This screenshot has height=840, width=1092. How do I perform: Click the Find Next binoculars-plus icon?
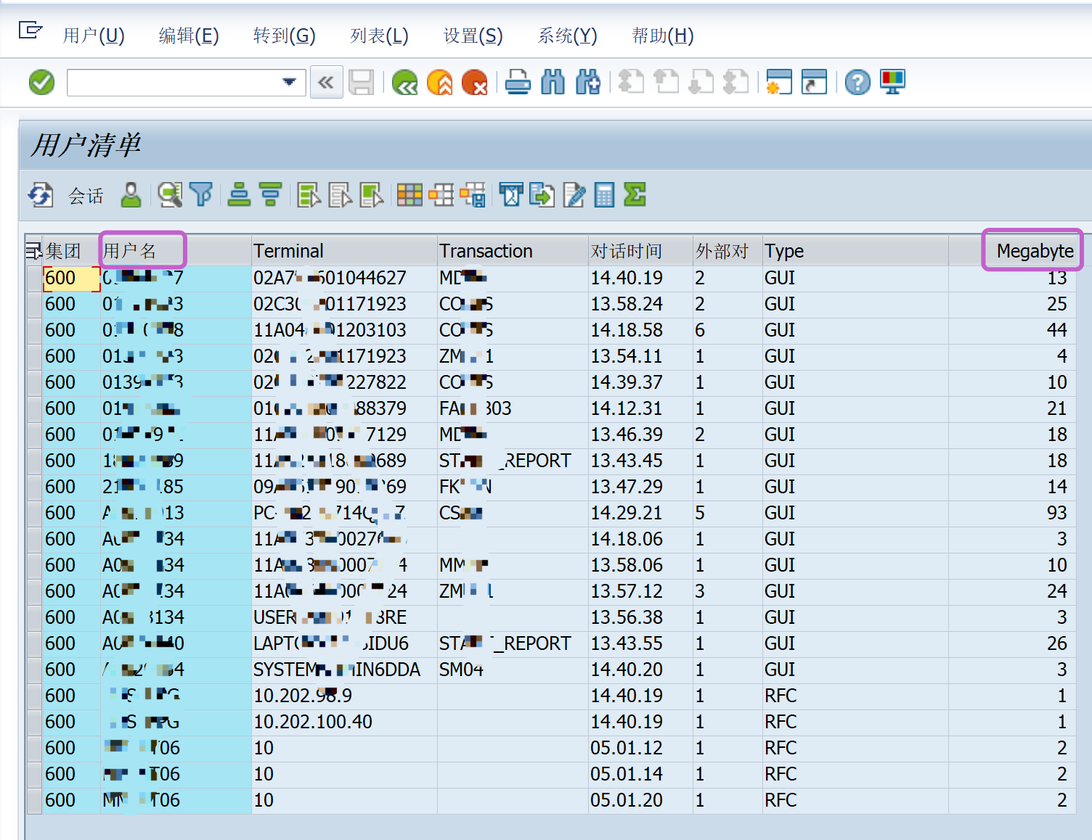pyautogui.click(x=587, y=82)
